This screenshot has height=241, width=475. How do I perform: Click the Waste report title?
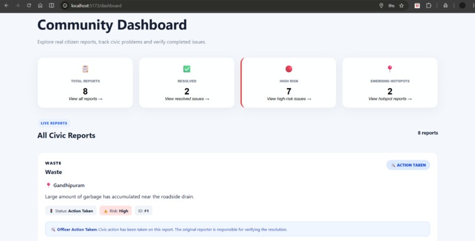coord(54,172)
